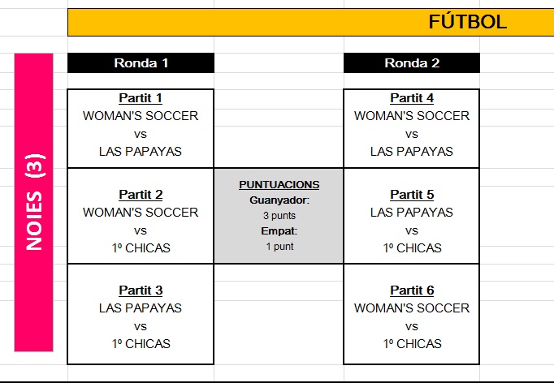Select the Partit 1 heading cell

(141, 98)
